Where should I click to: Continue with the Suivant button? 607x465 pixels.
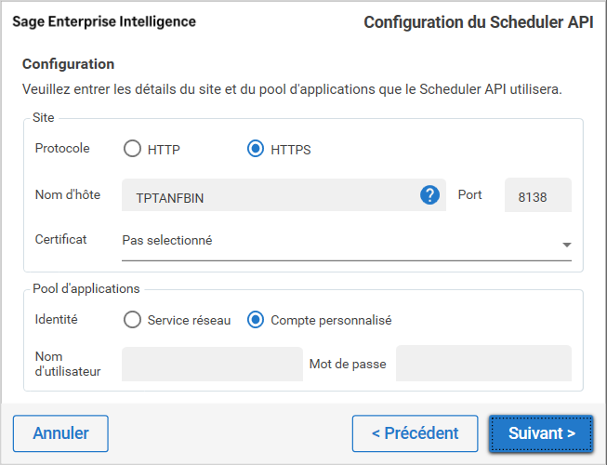pyautogui.click(x=541, y=433)
